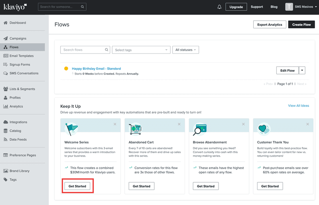Open Signup Forms from the sidebar
This screenshot has height=205, width=319.
(x=20, y=65)
